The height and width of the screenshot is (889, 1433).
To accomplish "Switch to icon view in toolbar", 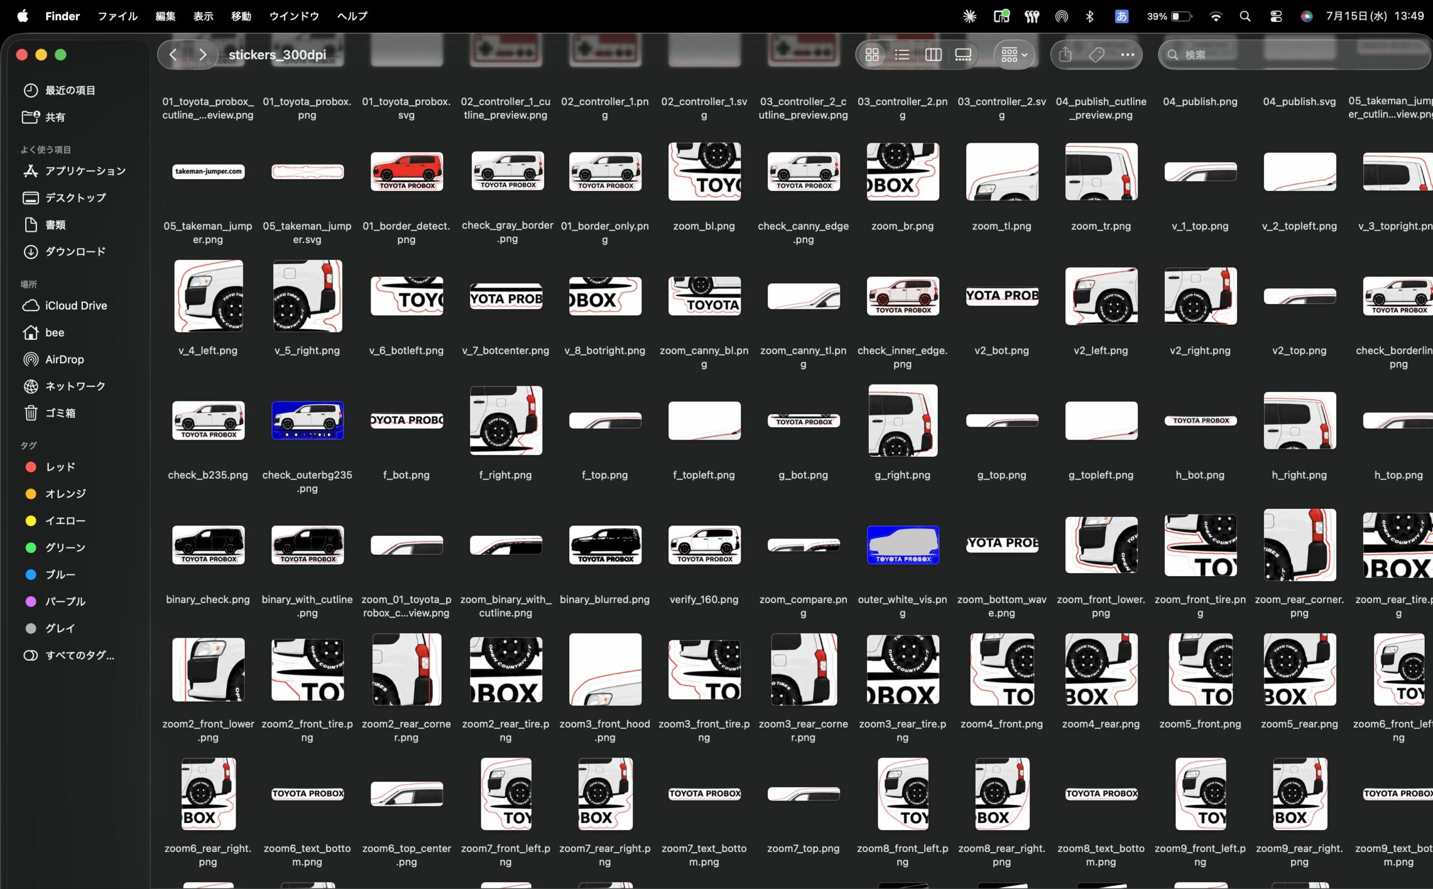I will 872,55.
